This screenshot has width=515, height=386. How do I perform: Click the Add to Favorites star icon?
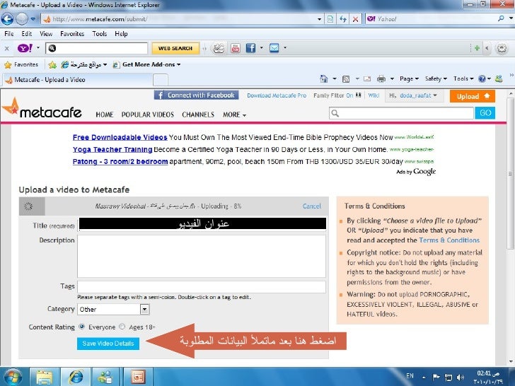pos(52,64)
